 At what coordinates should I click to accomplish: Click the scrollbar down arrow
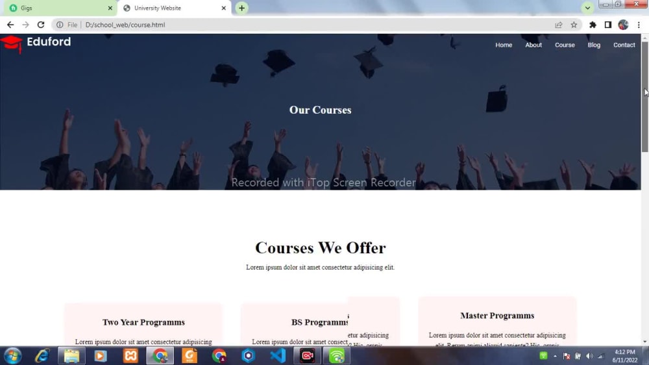645,342
